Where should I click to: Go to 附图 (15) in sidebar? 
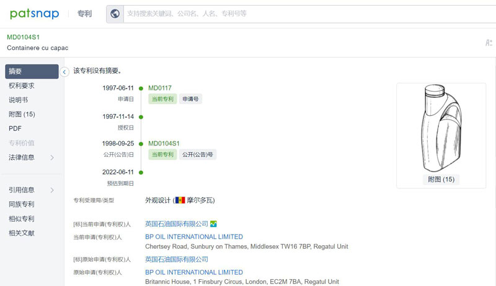coord(22,115)
